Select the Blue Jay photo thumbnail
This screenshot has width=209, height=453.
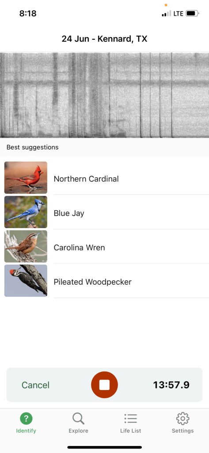(26, 212)
